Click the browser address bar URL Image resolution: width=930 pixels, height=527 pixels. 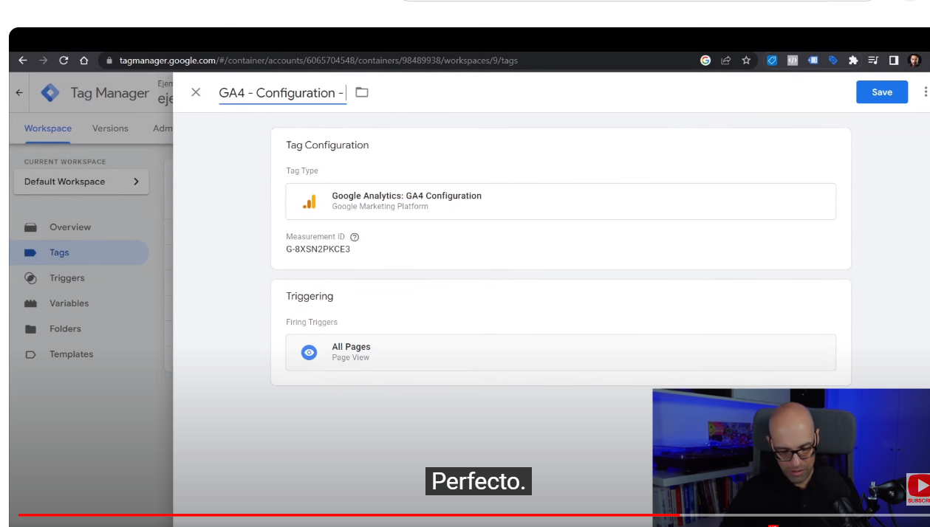pos(318,61)
